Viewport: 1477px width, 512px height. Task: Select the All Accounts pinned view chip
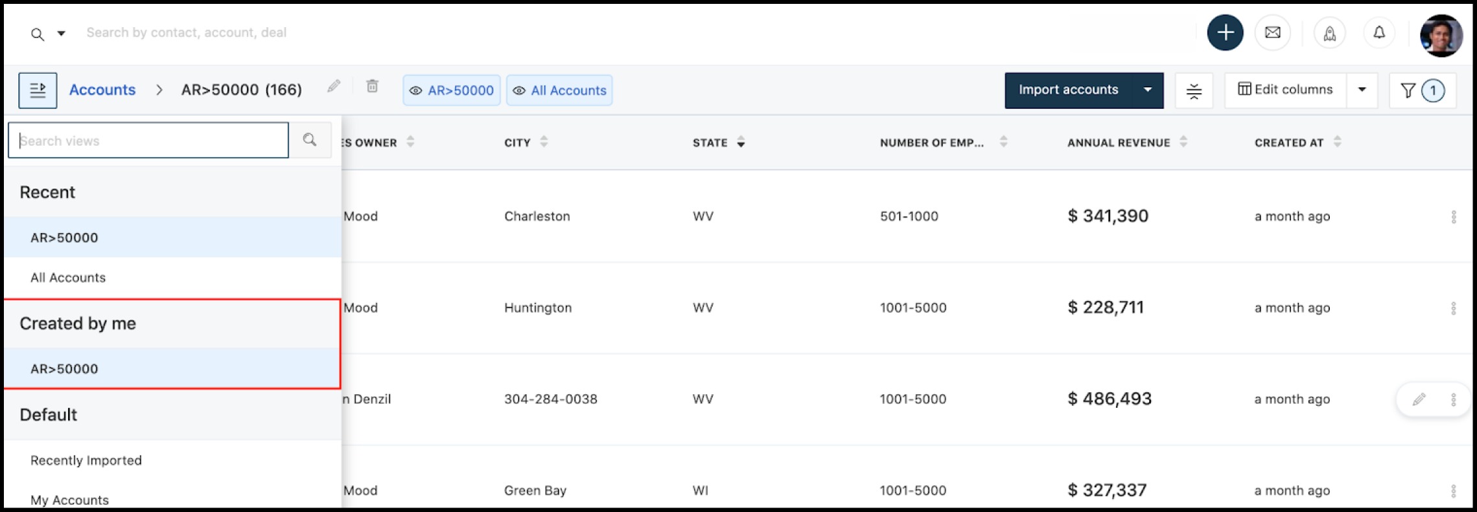click(559, 90)
